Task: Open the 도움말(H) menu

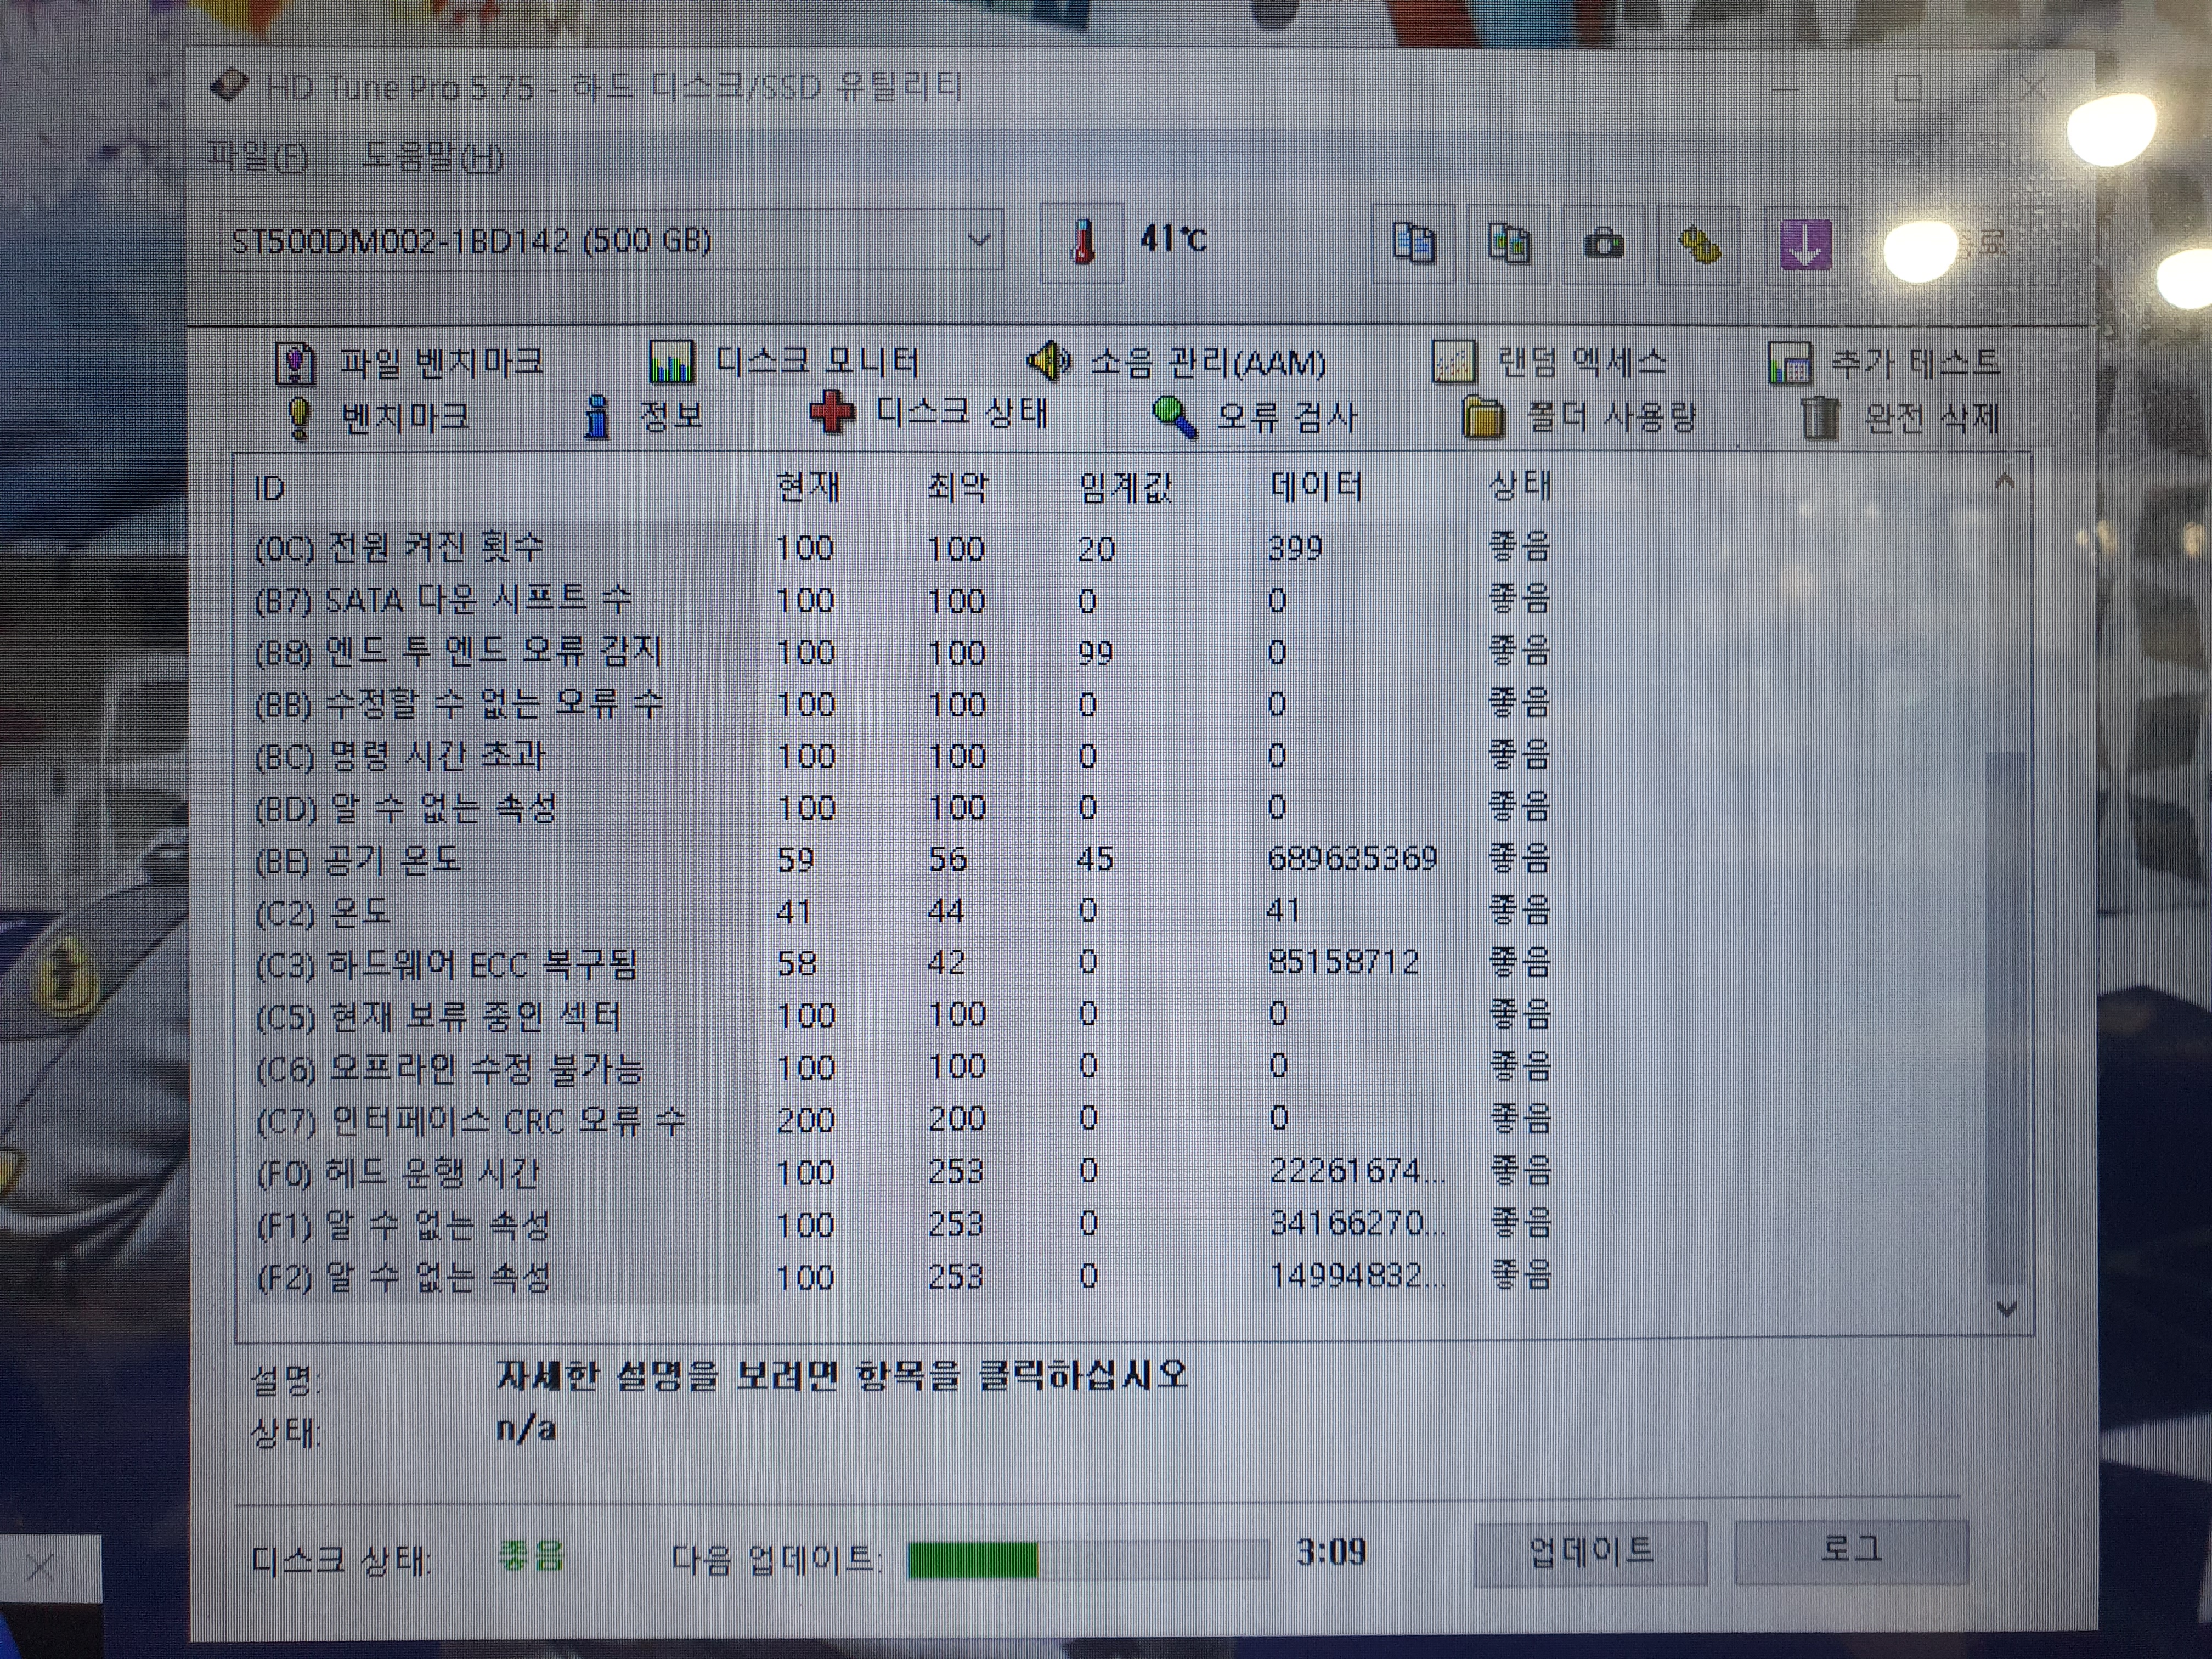Action: tap(432, 157)
